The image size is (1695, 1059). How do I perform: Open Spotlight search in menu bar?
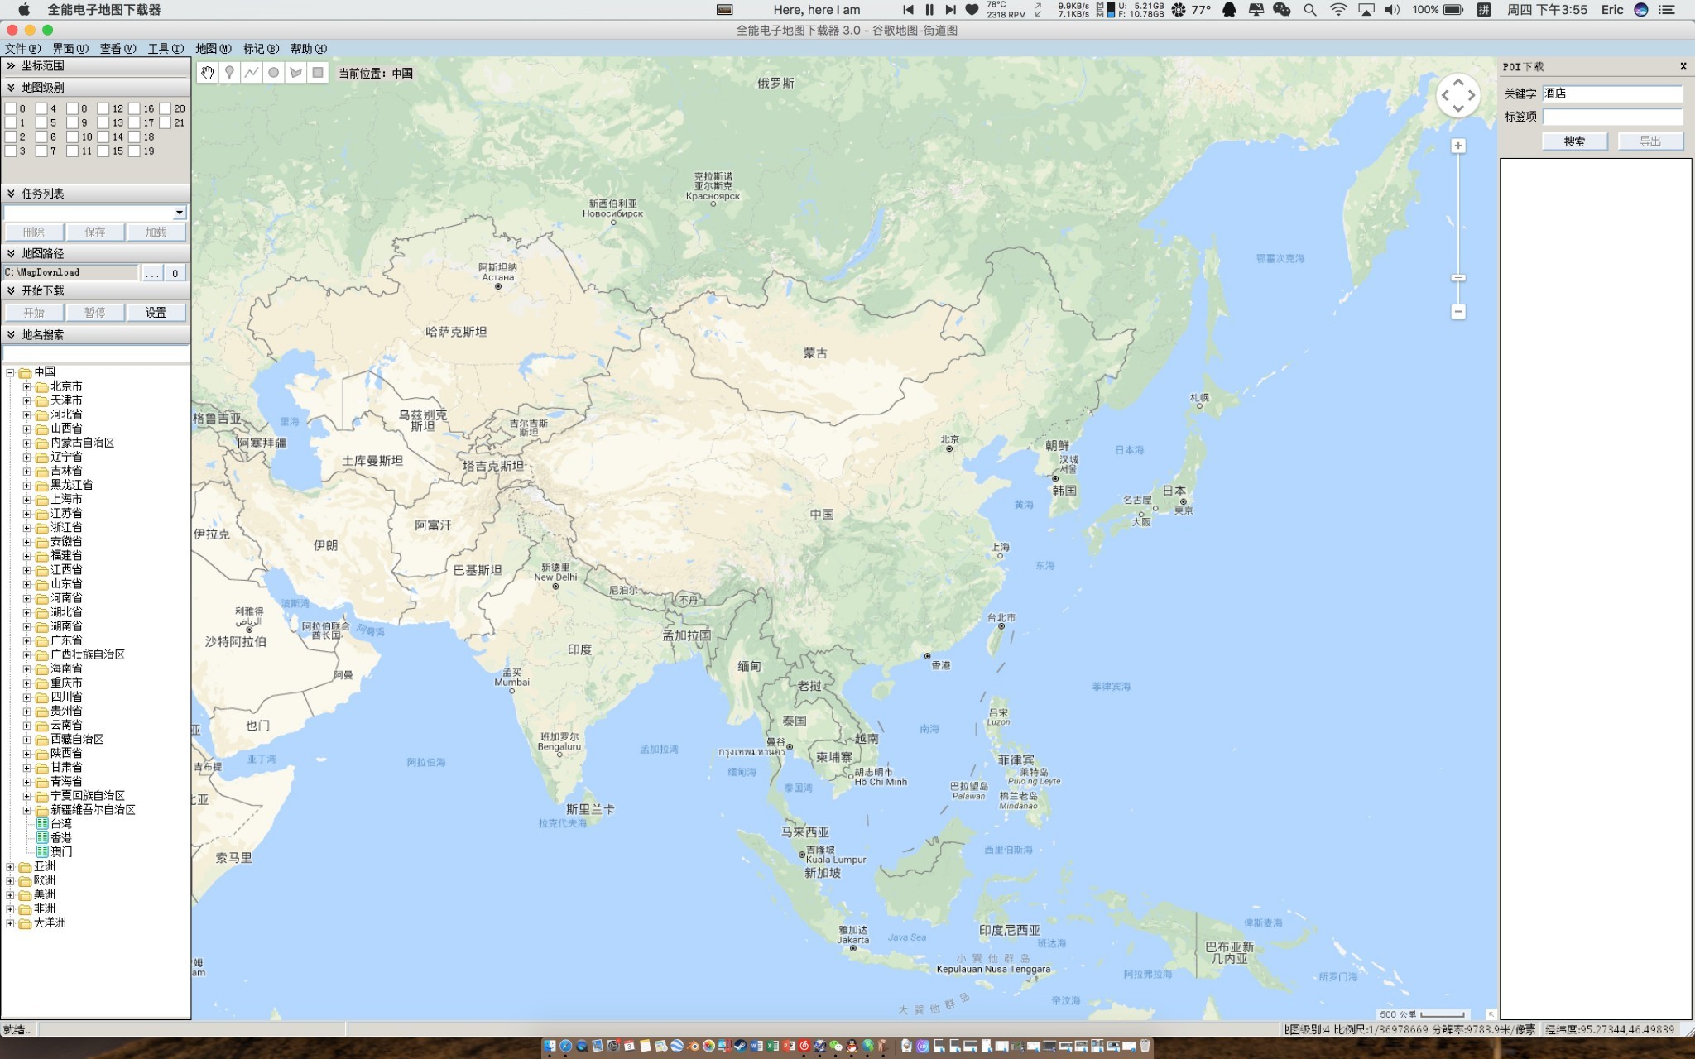tap(1309, 10)
